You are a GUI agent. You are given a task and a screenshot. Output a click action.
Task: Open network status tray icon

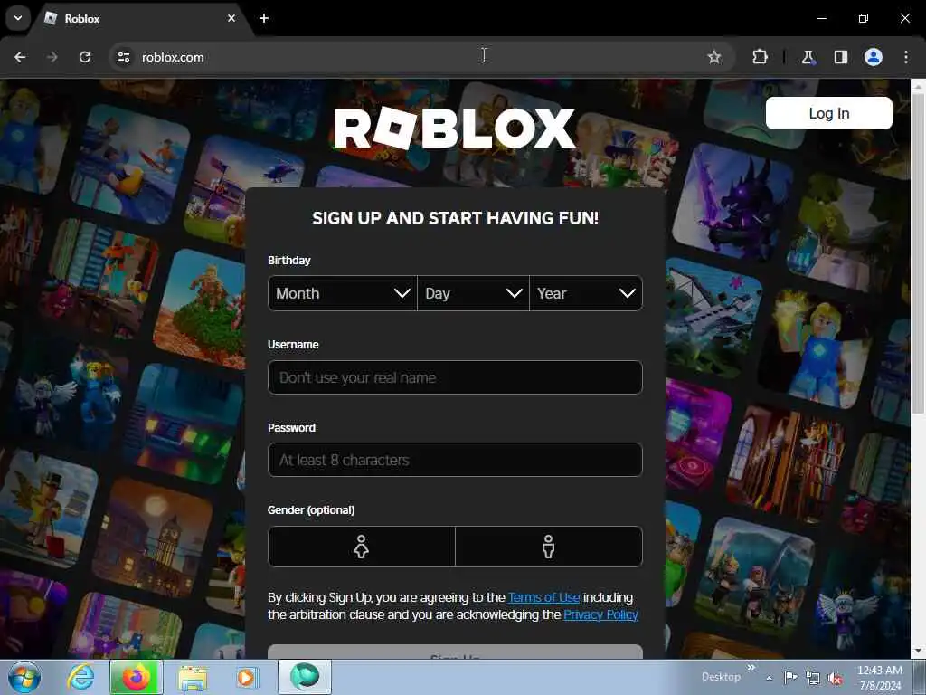[x=813, y=679]
